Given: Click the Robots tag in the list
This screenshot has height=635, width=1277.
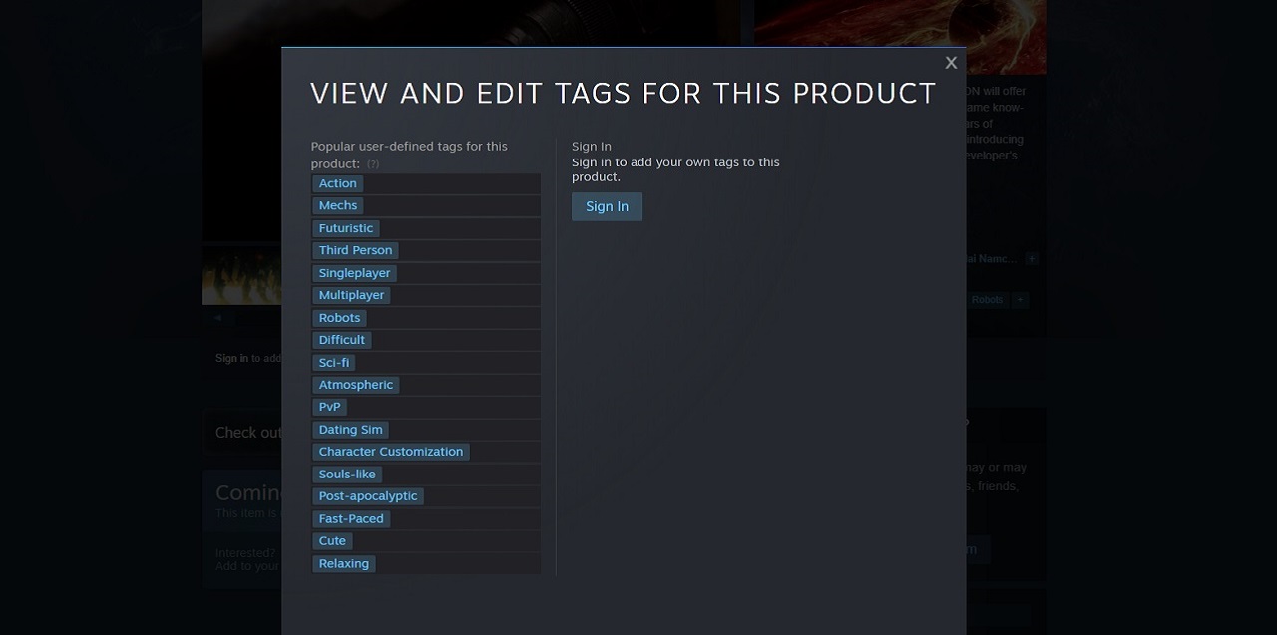Looking at the screenshot, I should [x=339, y=318].
